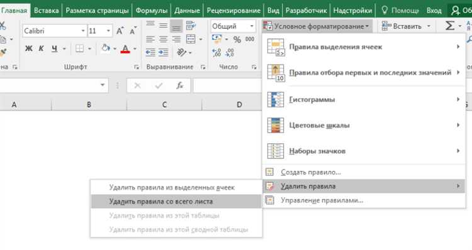This screenshot has width=472, height=250.
Task: Decrease decimal places icon
Action: [230, 53]
